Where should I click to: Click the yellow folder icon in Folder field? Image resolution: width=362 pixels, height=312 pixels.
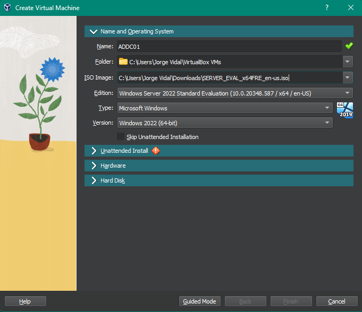(x=123, y=62)
